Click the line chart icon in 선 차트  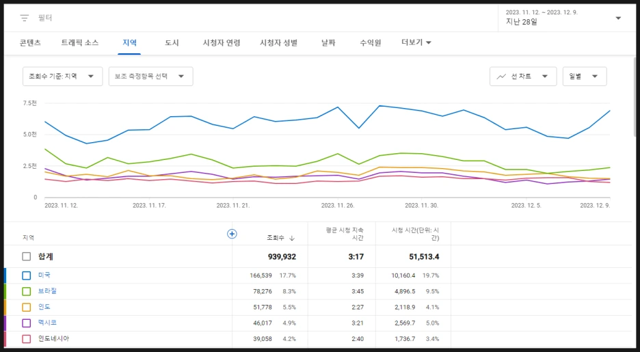click(501, 77)
